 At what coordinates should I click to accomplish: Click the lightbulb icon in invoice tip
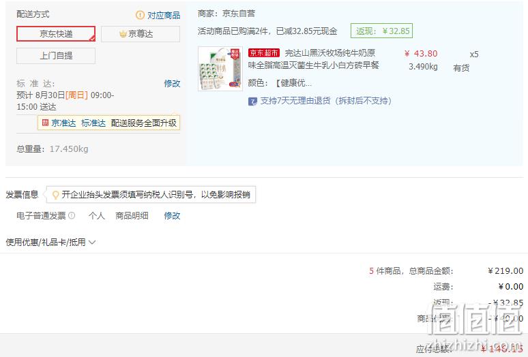(55, 195)
